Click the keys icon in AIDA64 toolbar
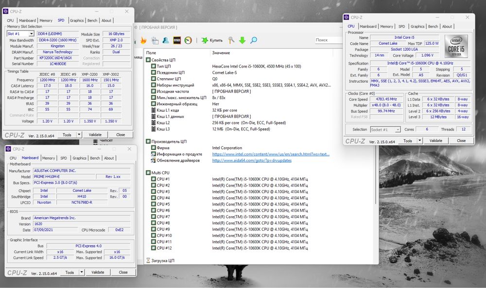486x288 pixels. point(231,40)
